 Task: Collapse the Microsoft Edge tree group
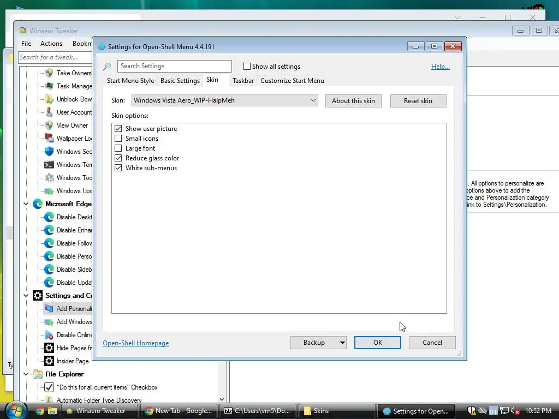tap(26, 204)
